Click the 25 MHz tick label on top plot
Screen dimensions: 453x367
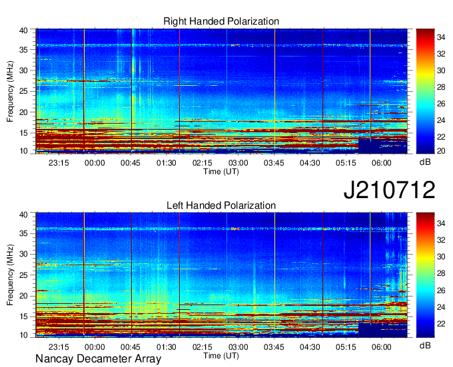pyautogui.click(x=23, y=92)
